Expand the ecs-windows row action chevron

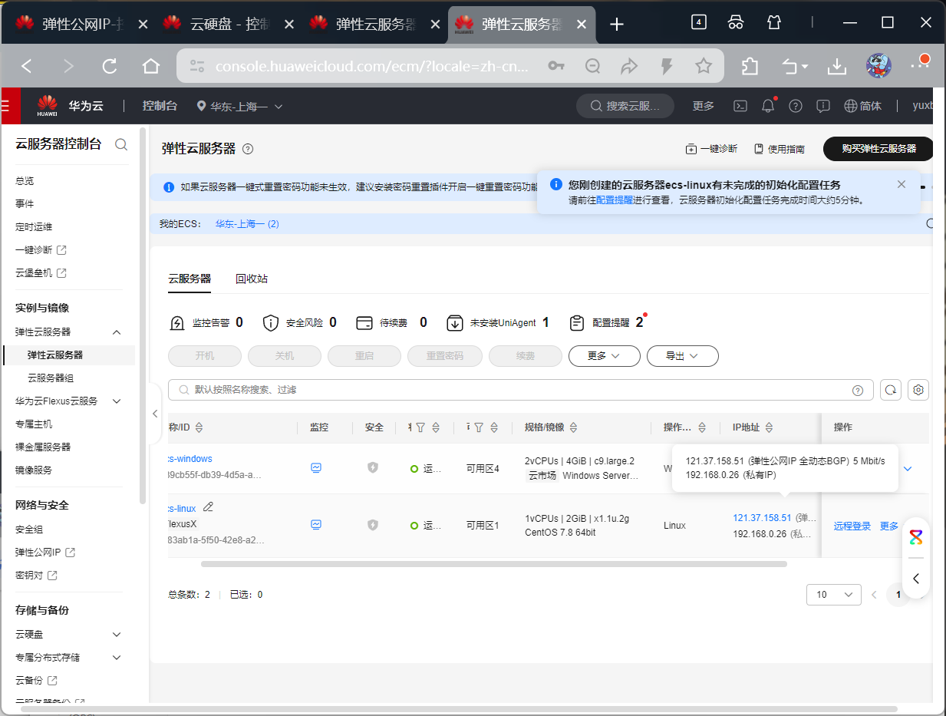[908, 468]
